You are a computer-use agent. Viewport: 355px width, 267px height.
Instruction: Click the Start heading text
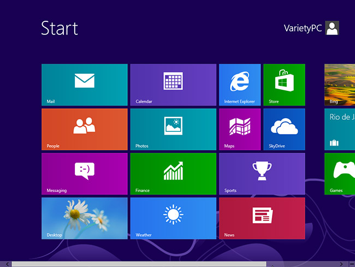(60, 28)
